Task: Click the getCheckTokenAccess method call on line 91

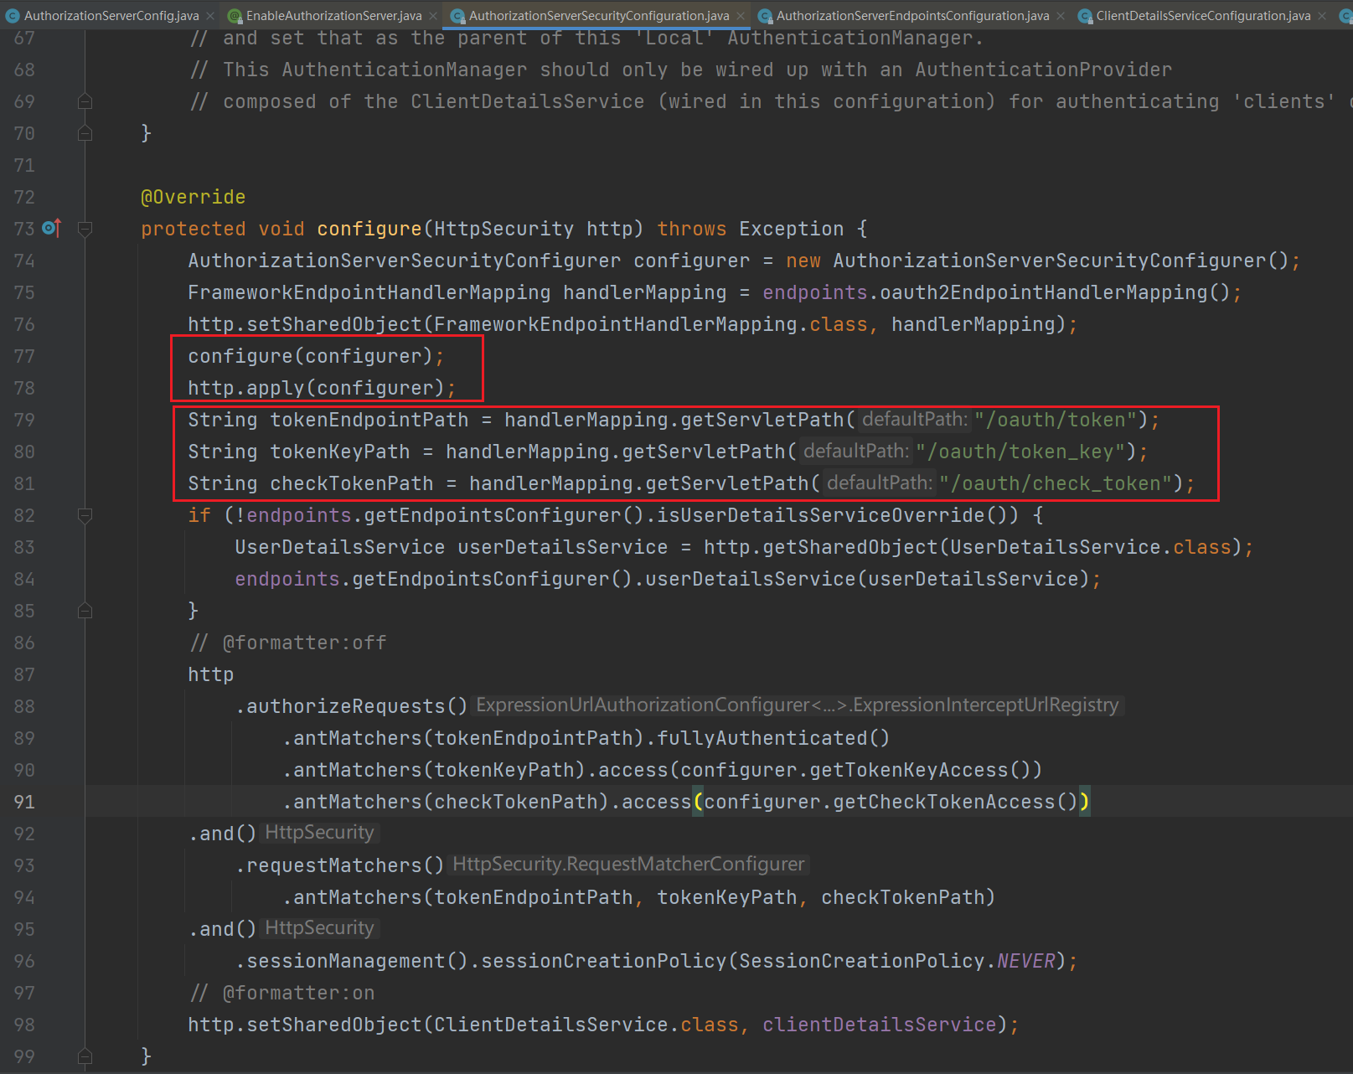Action: coord(942,802)
